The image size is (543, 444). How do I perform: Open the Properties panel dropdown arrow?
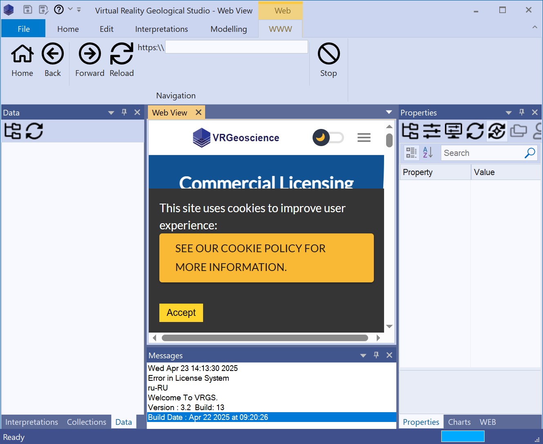[509, 113]
